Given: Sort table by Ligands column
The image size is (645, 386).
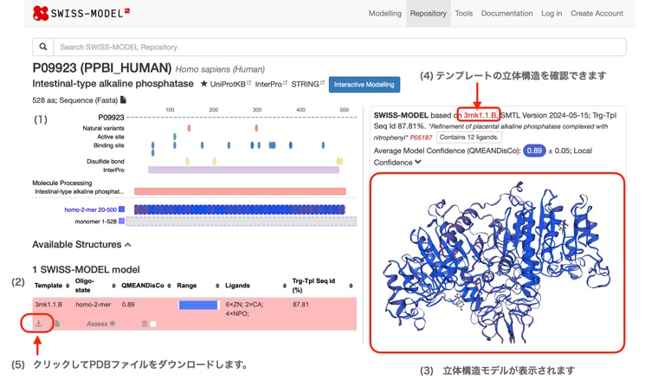Looking at the screenshot, I should (285, 286).
